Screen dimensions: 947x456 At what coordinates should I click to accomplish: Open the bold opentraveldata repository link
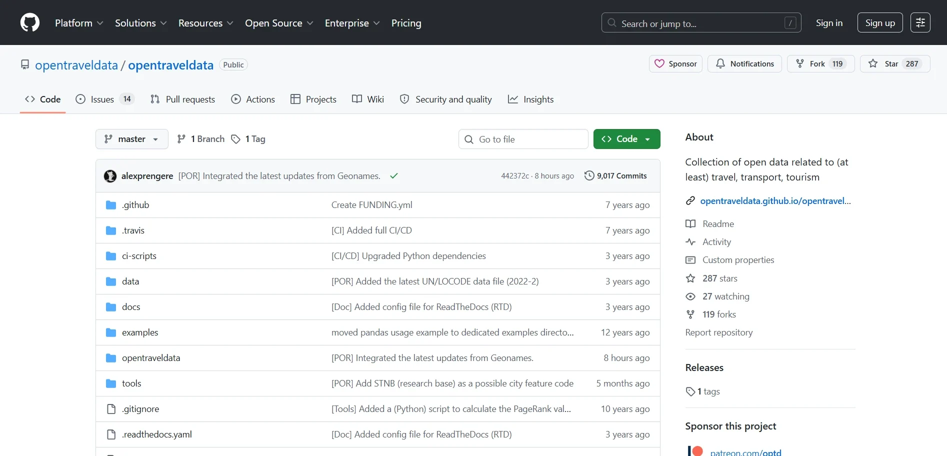[170, 65]
